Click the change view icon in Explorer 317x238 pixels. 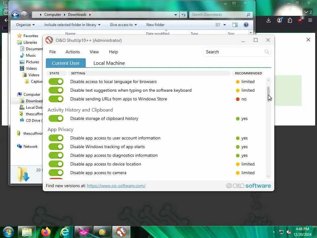(218, 25)
